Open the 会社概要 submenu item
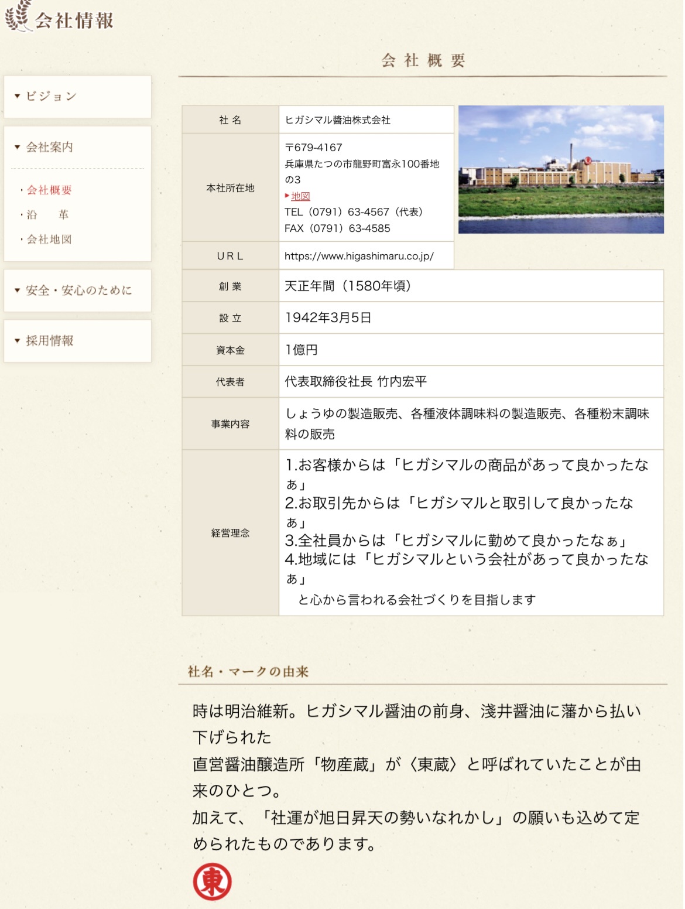685x909 pixels. [x=50, y=190]
